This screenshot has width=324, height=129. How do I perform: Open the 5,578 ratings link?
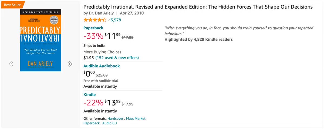pos(116,20)
